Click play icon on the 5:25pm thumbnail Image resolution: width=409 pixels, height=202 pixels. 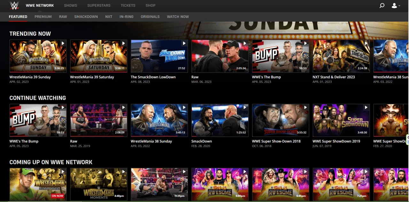pyautogui.click(x=184, y=172)
